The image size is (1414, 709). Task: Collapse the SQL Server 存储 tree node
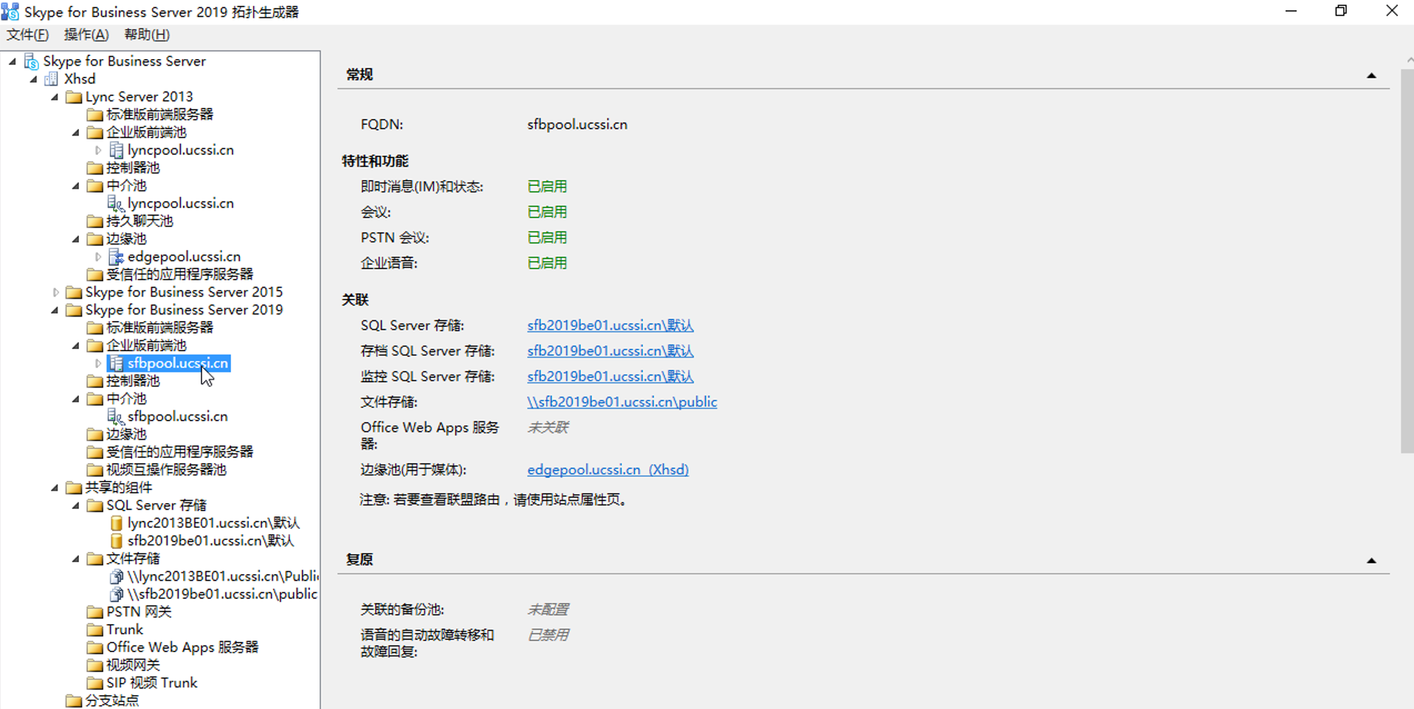coord(76,505)
